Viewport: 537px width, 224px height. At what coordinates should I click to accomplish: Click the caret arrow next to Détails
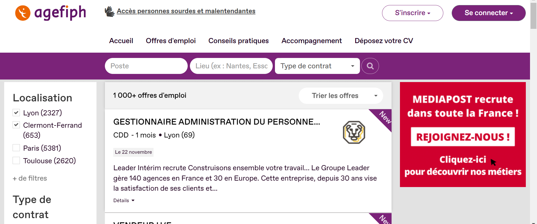[x=133, y=200]
